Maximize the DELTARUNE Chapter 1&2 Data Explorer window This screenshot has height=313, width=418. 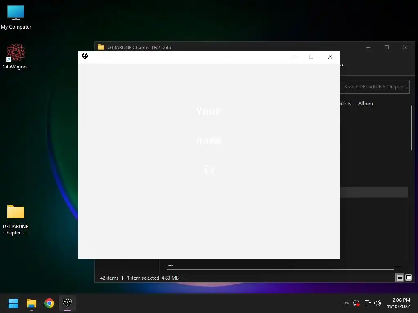click(387, 47)
